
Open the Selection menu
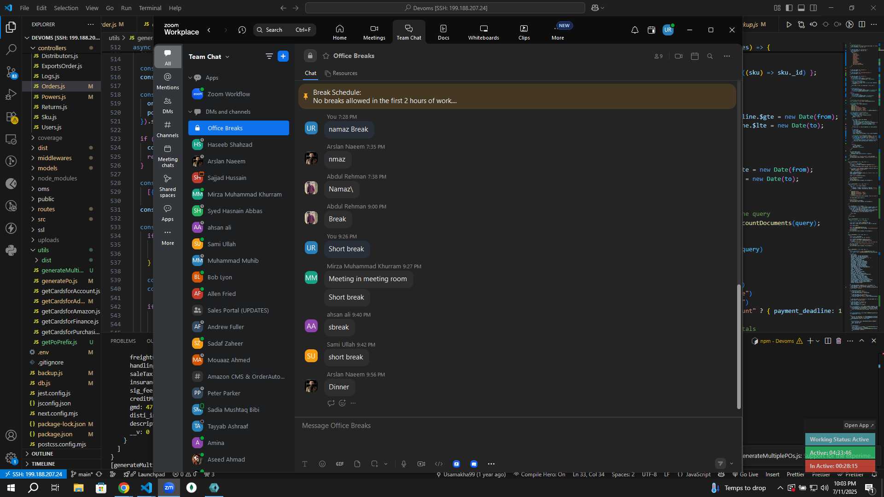tap(66, 8)
